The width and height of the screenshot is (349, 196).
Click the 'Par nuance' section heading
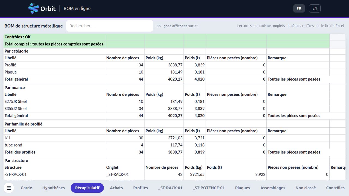(54, 88)
